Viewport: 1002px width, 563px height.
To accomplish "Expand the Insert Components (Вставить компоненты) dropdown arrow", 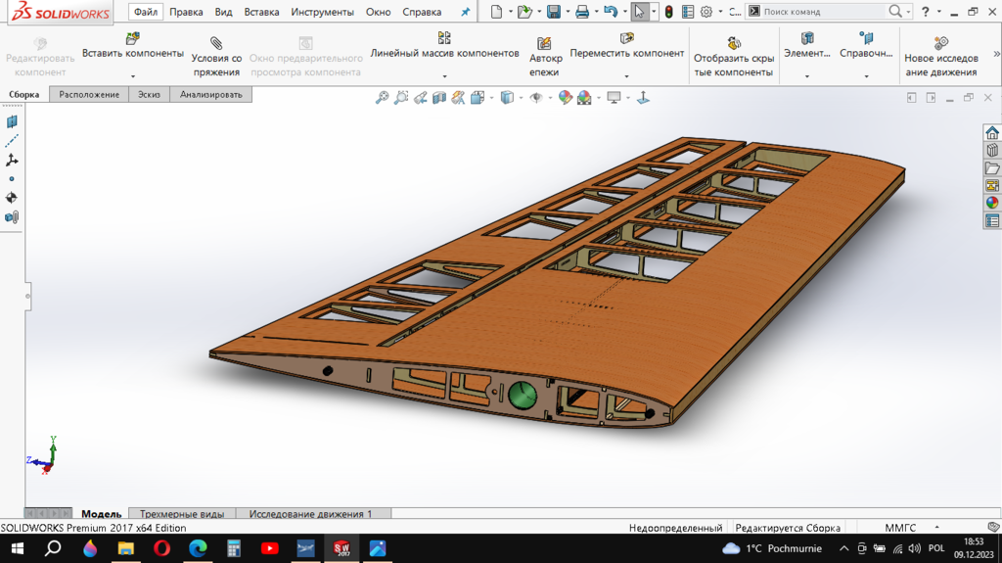I will coord(132,75).
